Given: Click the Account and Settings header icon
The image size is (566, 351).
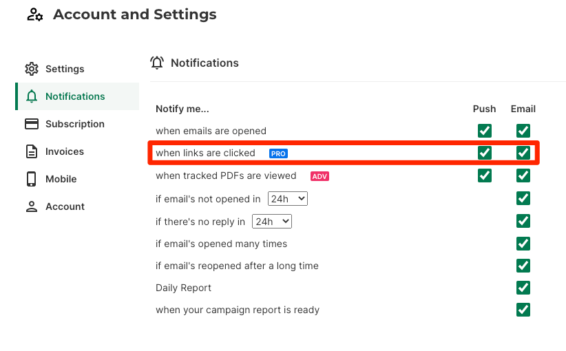Looking at the screenshot, I should [x=35, y=14].
